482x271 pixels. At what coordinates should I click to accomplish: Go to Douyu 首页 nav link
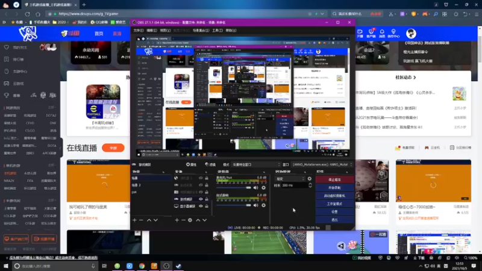99,34
